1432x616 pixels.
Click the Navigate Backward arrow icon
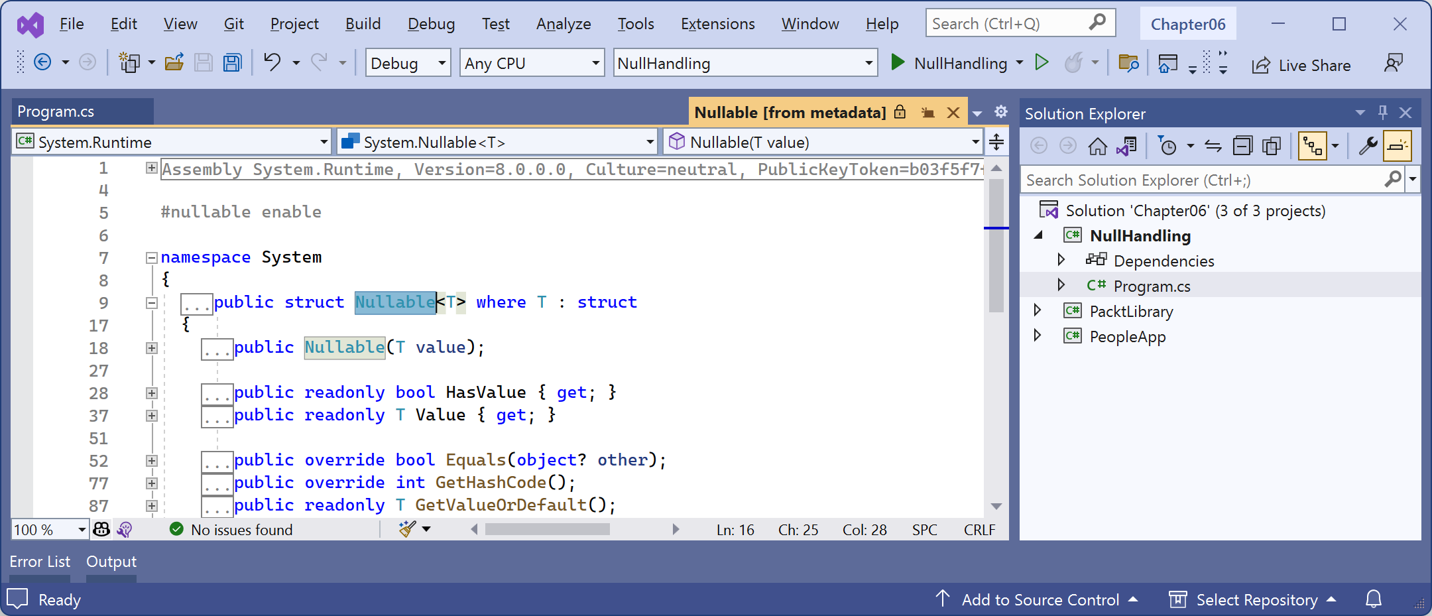point(42,62)
